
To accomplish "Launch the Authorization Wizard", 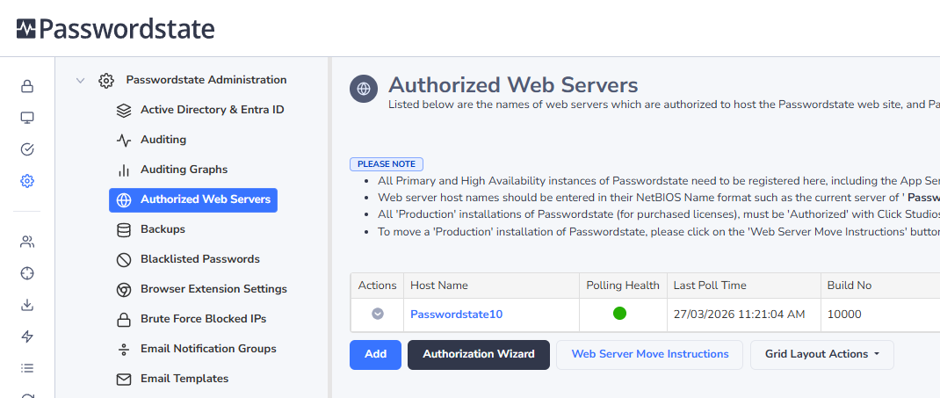I will pyautogui.click(x=479, y=355).
